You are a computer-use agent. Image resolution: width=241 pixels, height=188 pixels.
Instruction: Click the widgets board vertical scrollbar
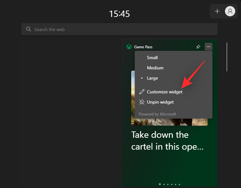tap(227, 57)
